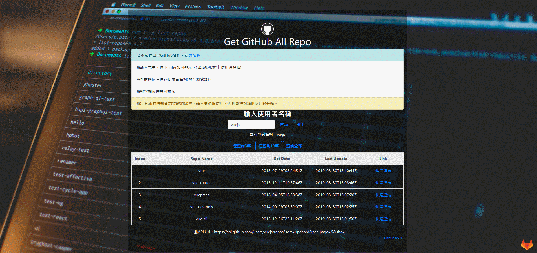Click set date '2015-12-26T23:11:20Z'

282,219
